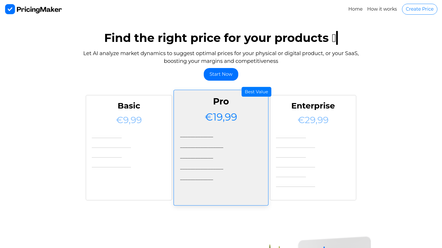Open the Home menu item
442x248 pixels.
tap(355, 9)
